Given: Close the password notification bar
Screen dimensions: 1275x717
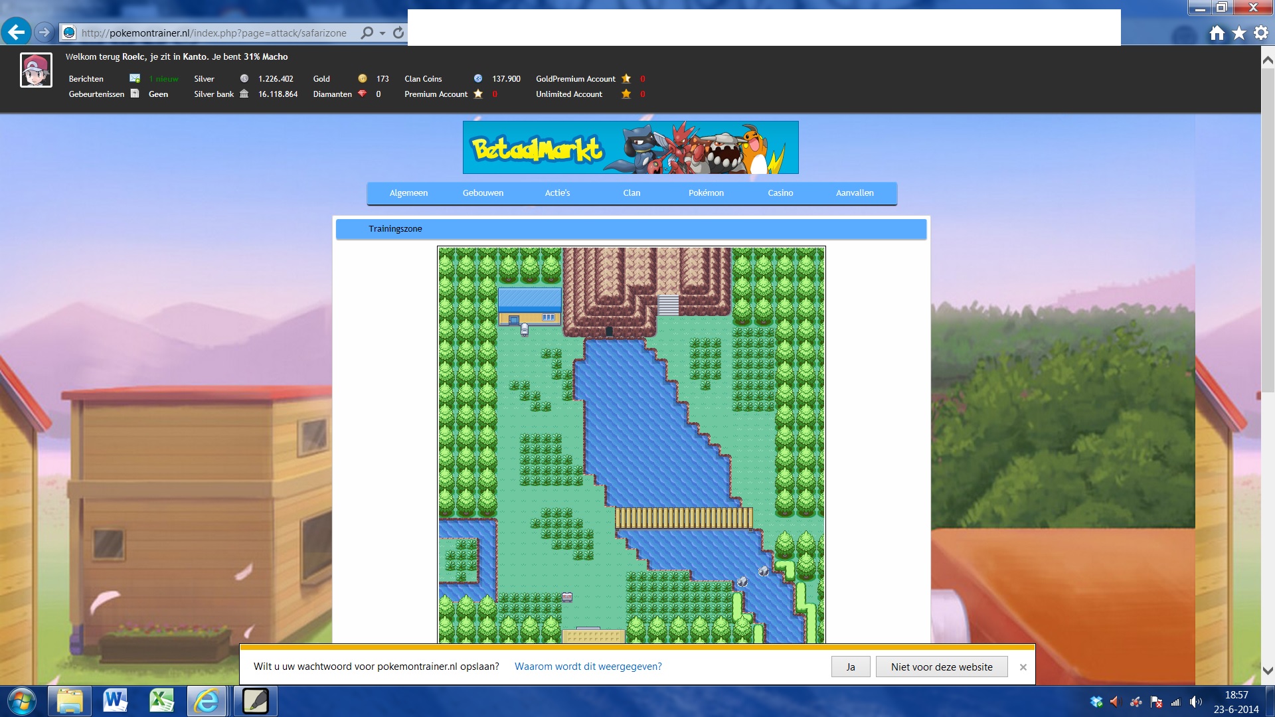Looking at the screenshot, I should tap(1023, 667).
